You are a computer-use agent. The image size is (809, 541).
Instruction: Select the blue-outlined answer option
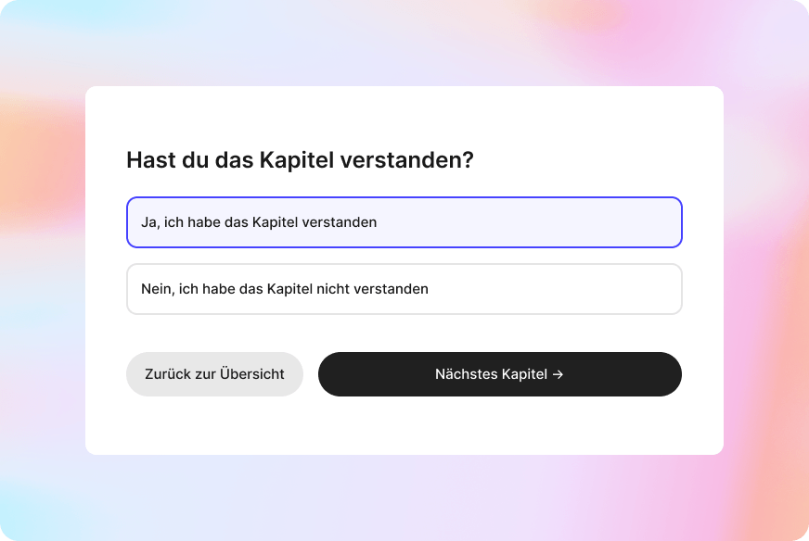tap(404, 222)
